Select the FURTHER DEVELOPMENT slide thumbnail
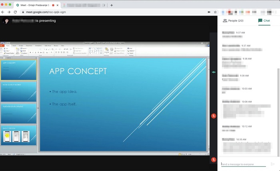Viewport: 280px width, 171px height. (x=19, y=114)
